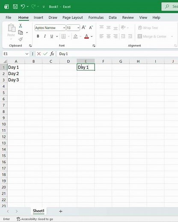Open the Data ribbon tab
The width and height of the screenshot is (178, 222).
[113, 18]
